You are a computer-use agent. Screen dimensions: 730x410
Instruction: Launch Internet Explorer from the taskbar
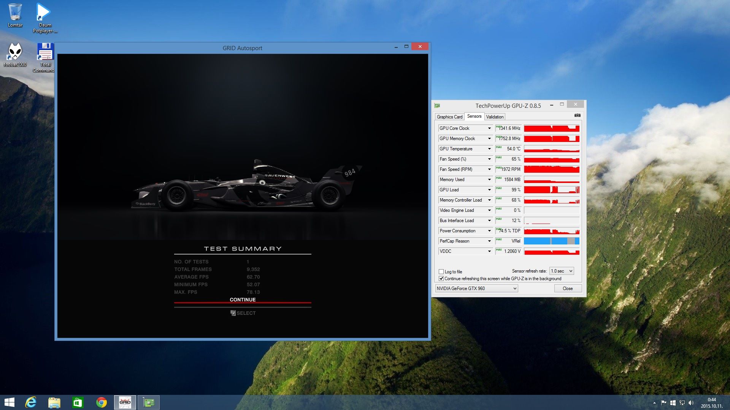point(31,402)
